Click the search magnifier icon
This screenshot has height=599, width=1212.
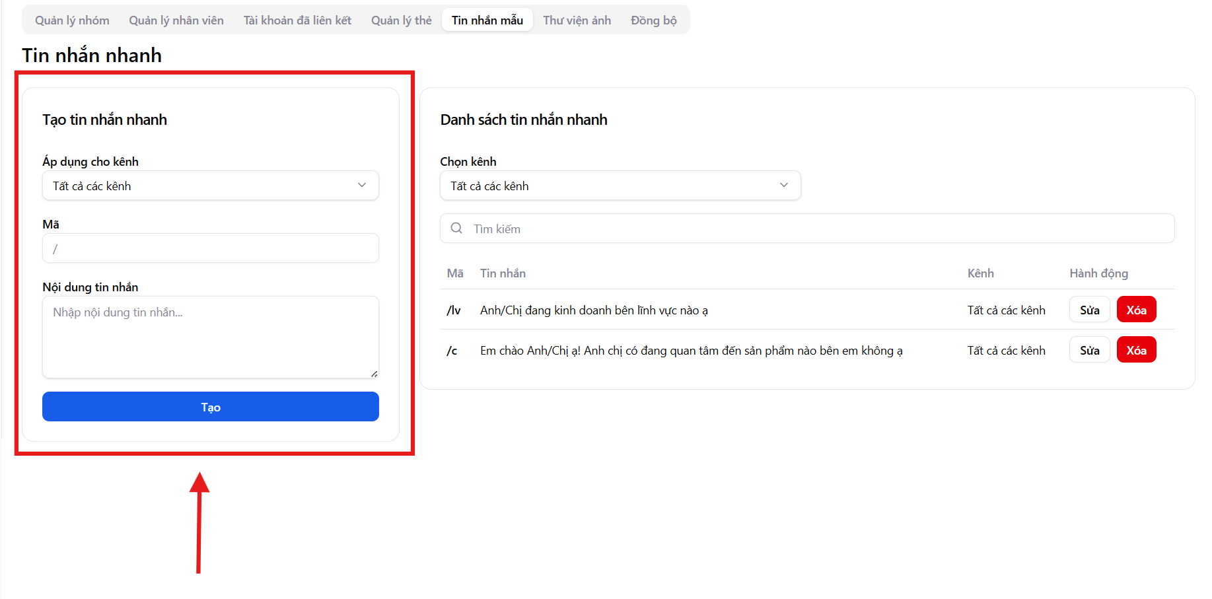click(456, 229)
